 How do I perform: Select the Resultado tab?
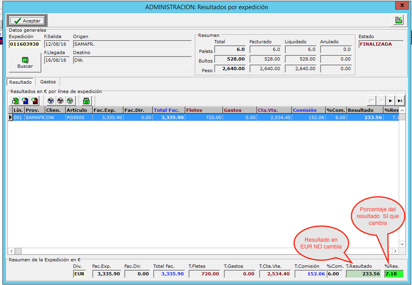[20, 82]
